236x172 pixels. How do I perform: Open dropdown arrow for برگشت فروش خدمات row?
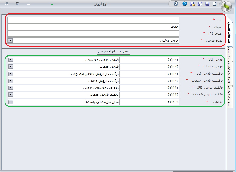click(11, 81)
